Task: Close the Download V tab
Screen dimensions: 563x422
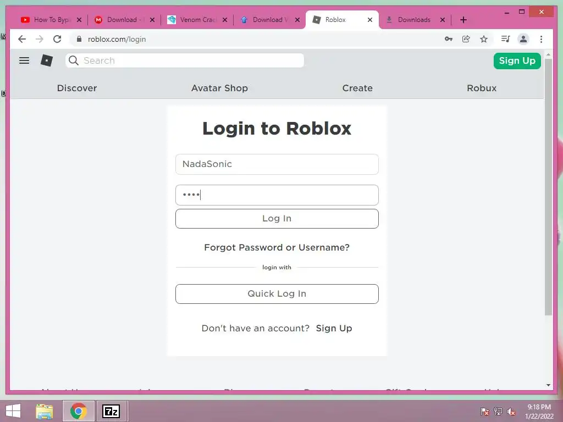Action: [x=297, y=20]
